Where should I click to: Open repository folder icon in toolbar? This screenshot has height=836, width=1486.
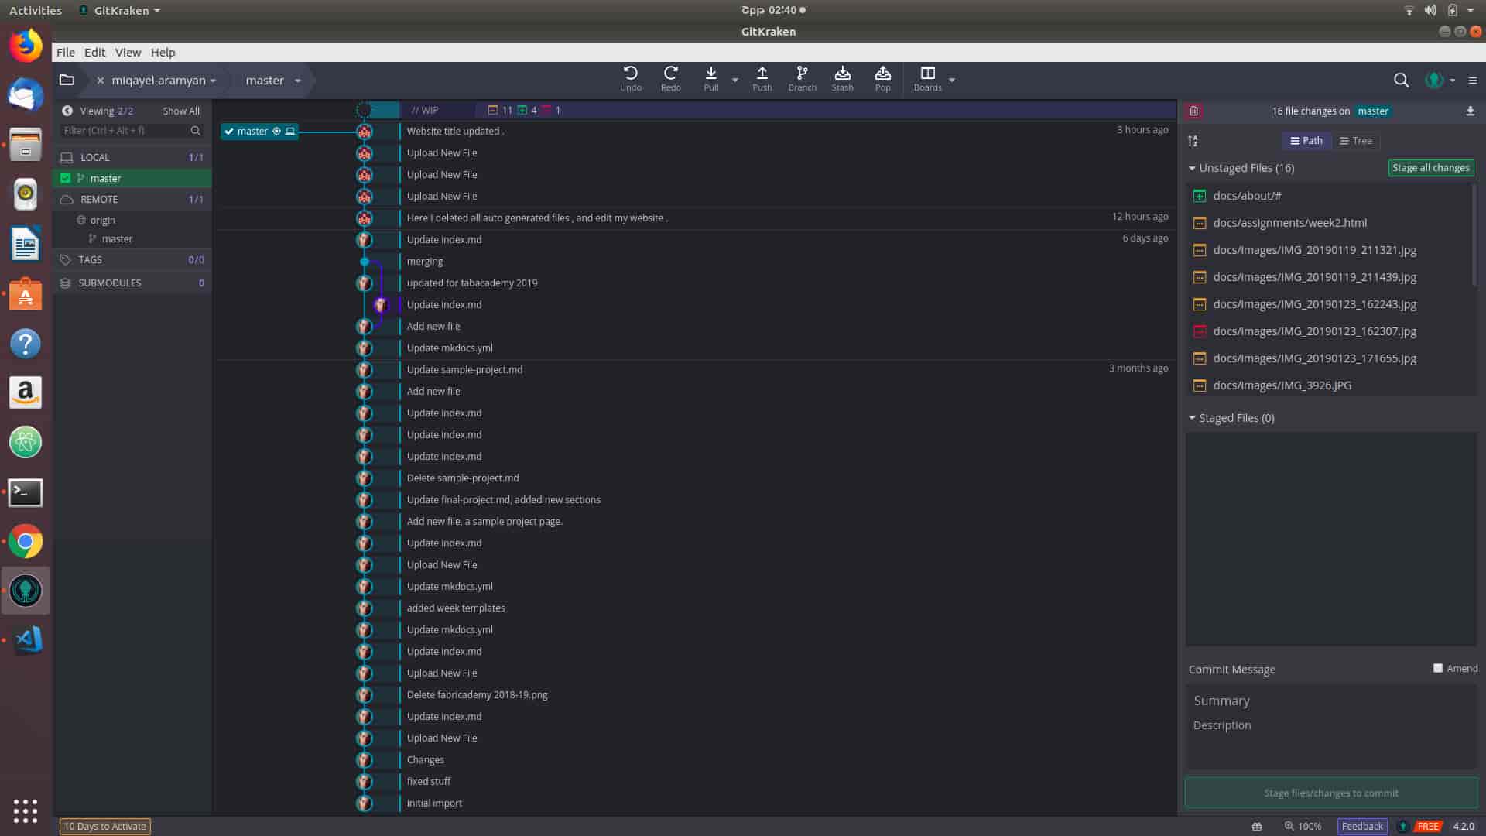pyautogui.click(x=67, y=81)
